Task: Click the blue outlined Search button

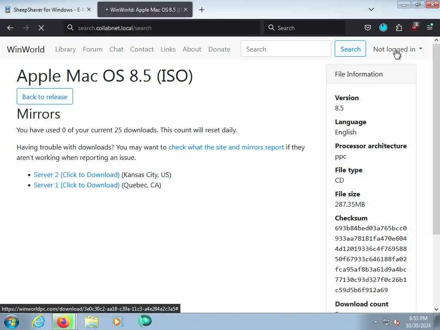Action: (350, 49)
